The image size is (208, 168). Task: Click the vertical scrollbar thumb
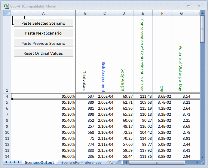[202, 29]
